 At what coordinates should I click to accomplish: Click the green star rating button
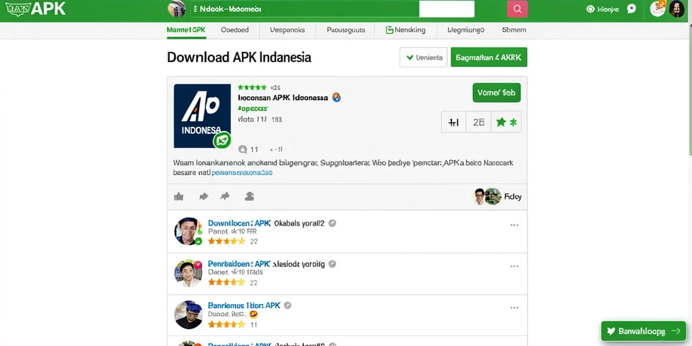click(505, 122)
